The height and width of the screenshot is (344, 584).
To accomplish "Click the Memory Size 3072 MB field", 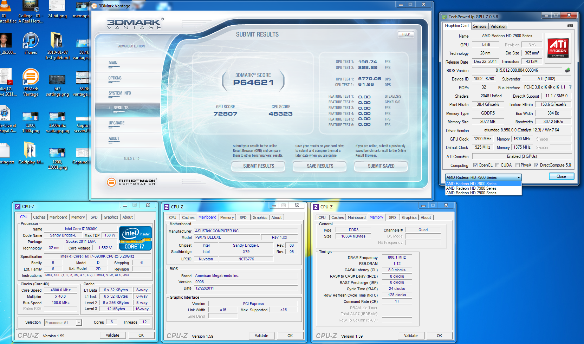I will coord(488,122).
